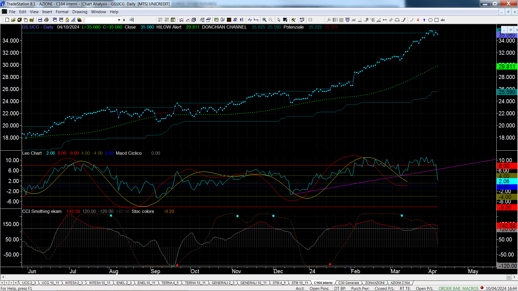Click the CCI Smothing ekam indicator label

click(x=42, y=211)
